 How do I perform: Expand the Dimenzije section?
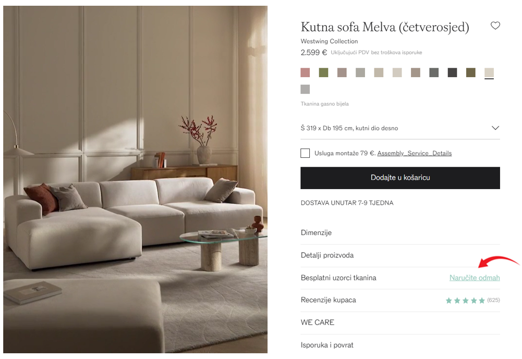tap(400, 232)
